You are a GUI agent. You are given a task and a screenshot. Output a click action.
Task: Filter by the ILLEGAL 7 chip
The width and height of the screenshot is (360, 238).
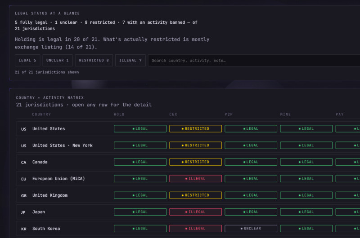130,61
